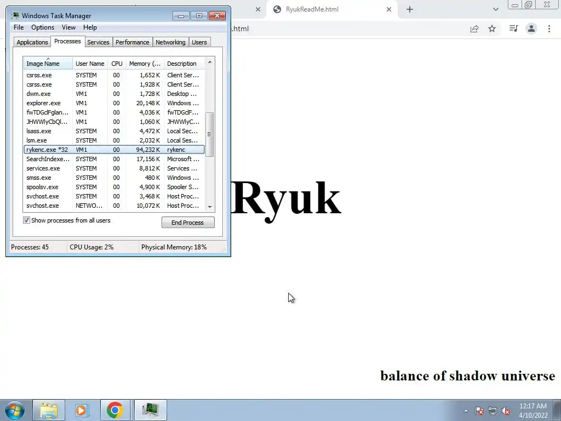Select csrss.exe row with 1,928 K
This screenshot has width=561, height=421.
[x=114, y=84]
